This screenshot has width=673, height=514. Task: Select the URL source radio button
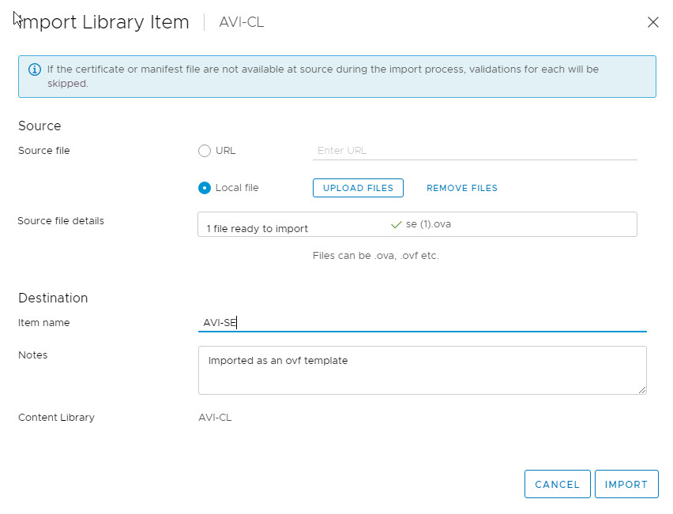point(205,151)
